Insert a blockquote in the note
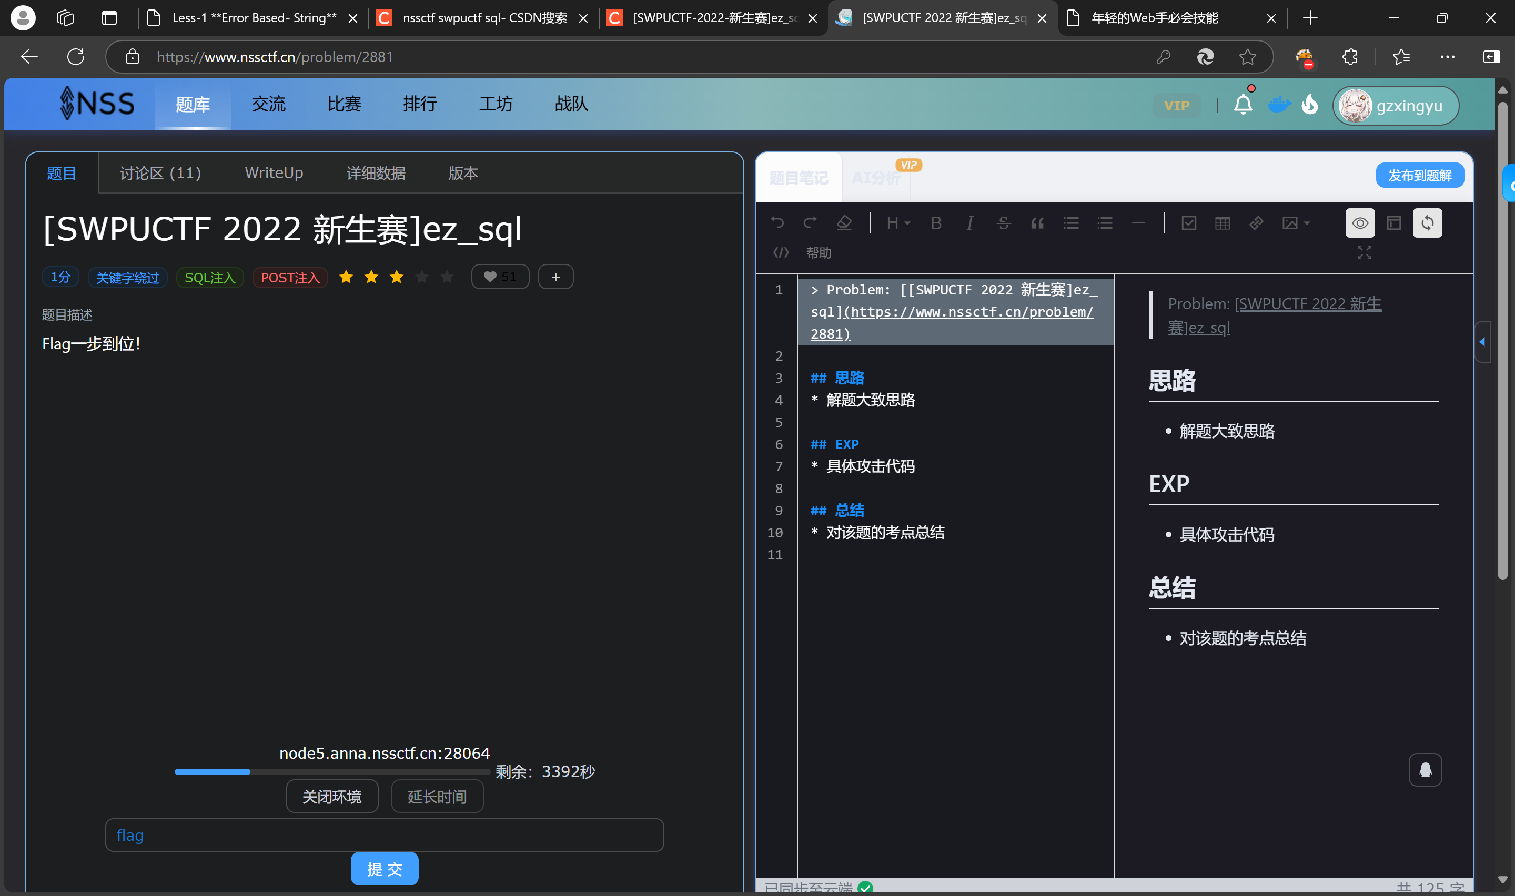The width and height of the screenshot is (1515, 896). click(x=1037, y=223)
